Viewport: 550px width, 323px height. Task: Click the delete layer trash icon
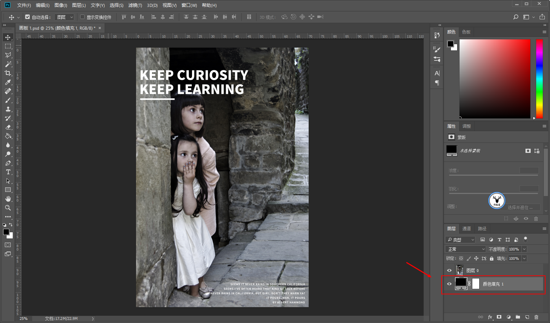coord(536,317)
